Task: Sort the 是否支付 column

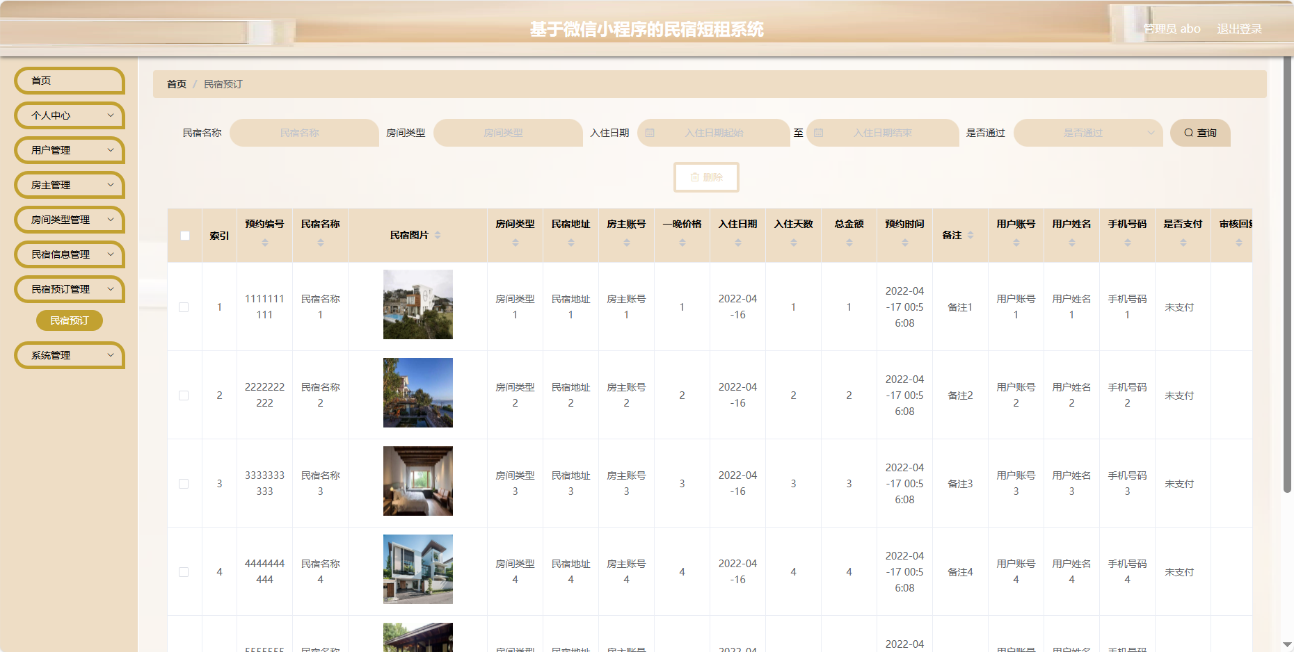Action: [1183, 243]
